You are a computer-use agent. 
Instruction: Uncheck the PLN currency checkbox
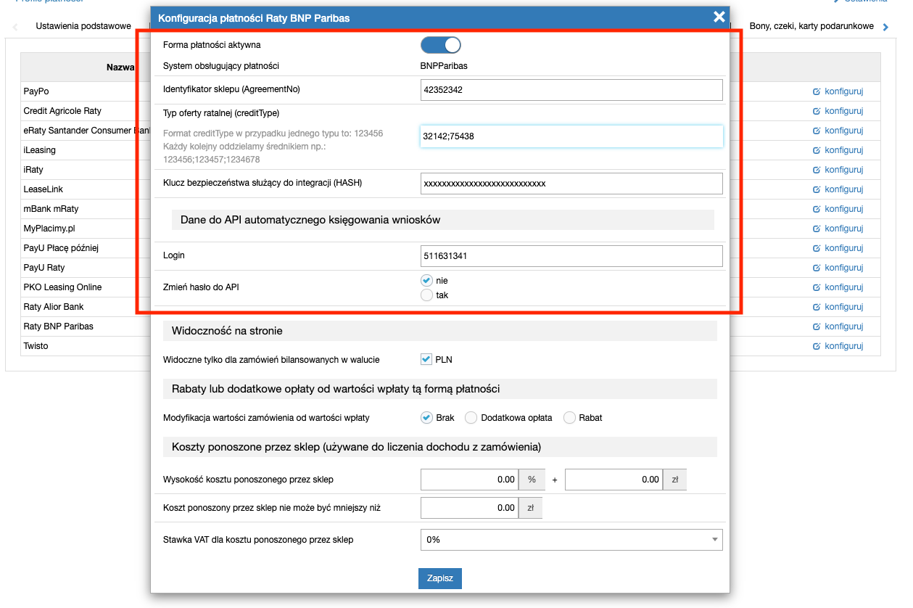point(426,359)
